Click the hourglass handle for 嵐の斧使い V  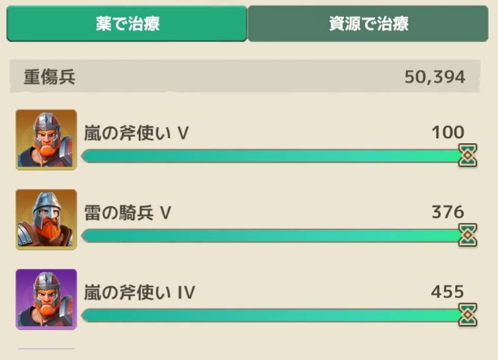pos(468,155)
